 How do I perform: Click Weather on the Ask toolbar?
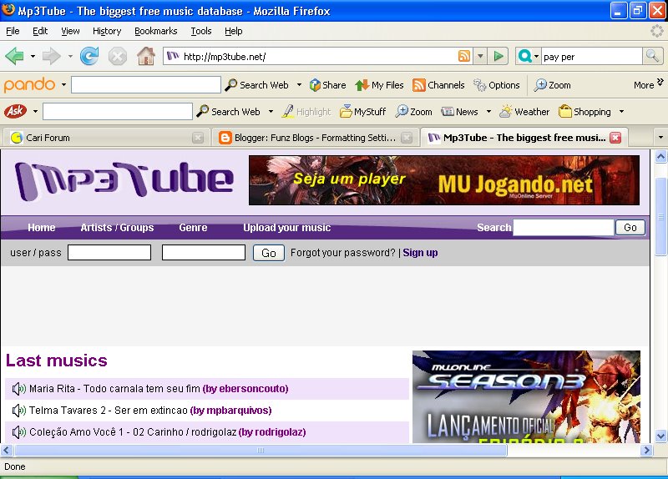coord(524,112)
